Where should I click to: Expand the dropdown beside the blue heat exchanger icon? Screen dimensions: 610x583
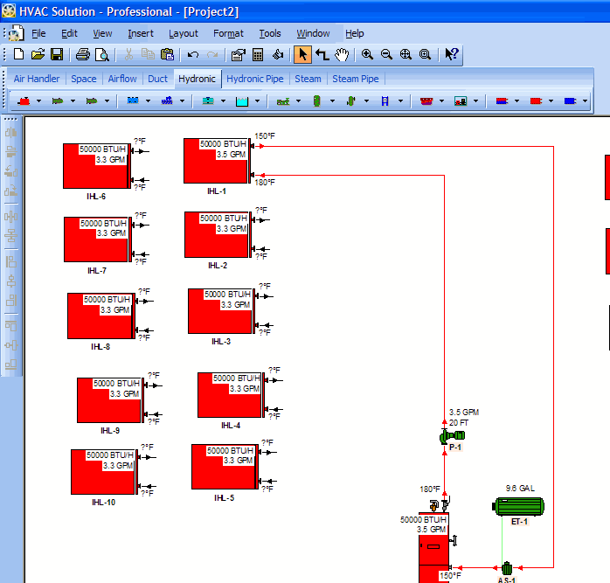click(149, 101)
